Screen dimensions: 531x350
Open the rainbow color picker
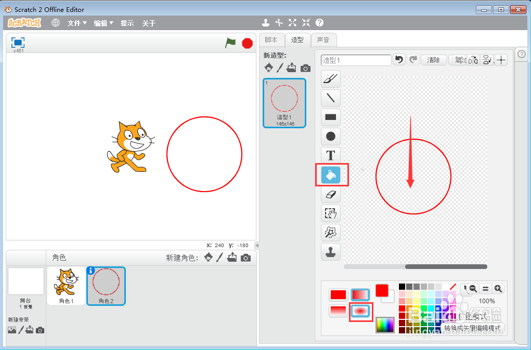385,325
